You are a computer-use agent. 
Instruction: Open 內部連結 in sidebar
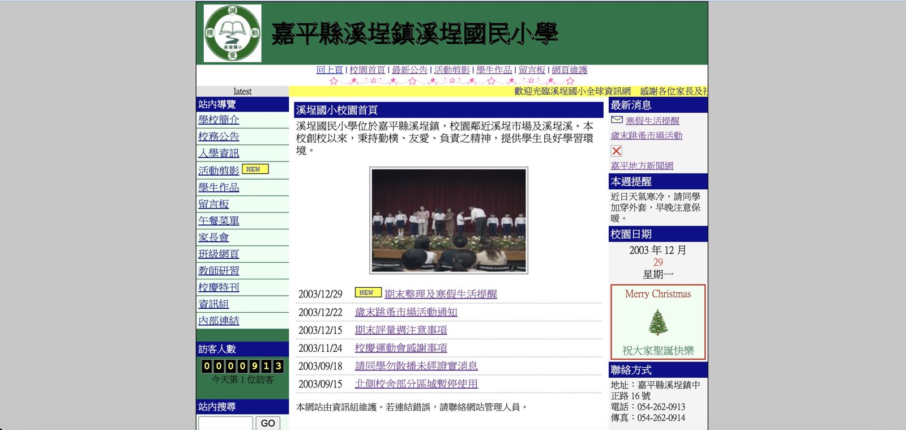[x=219, y=321]
